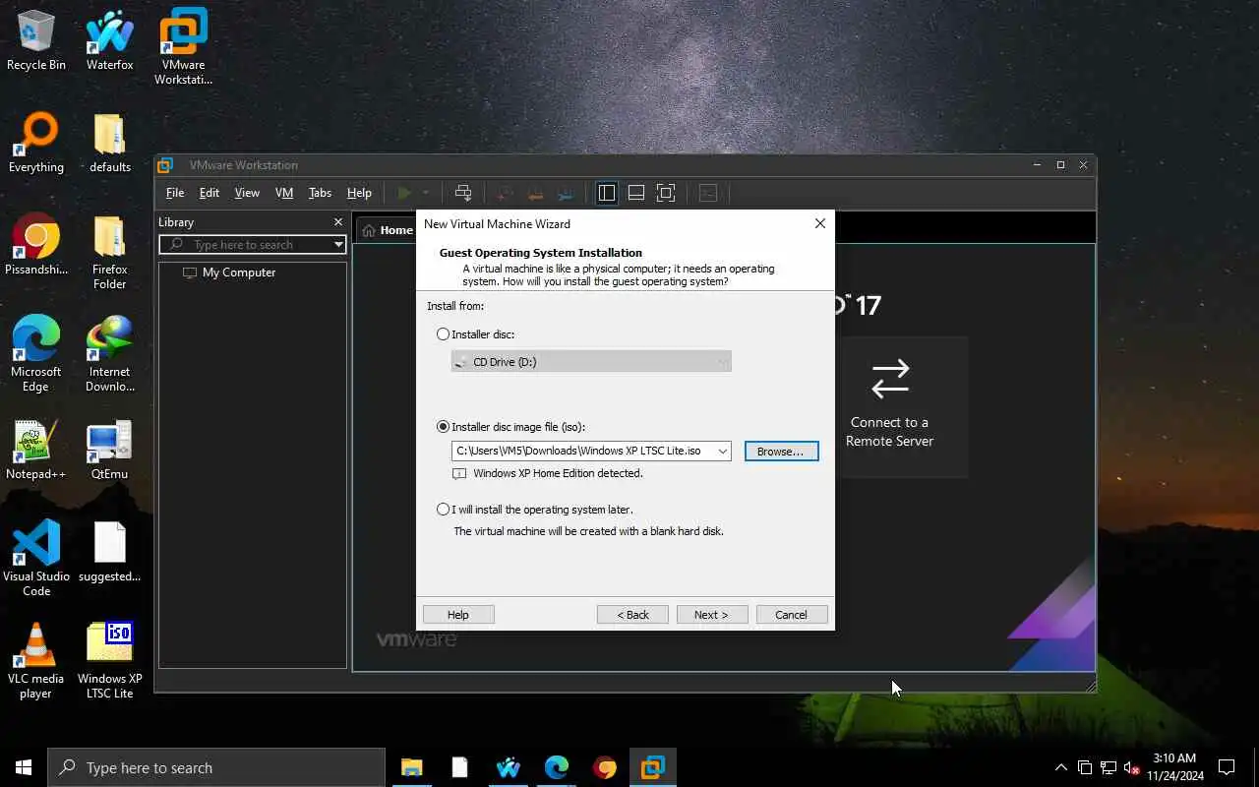Click the Notepad++ desktop icon
The image size is (1259, 787).
(x=36, y=451)
